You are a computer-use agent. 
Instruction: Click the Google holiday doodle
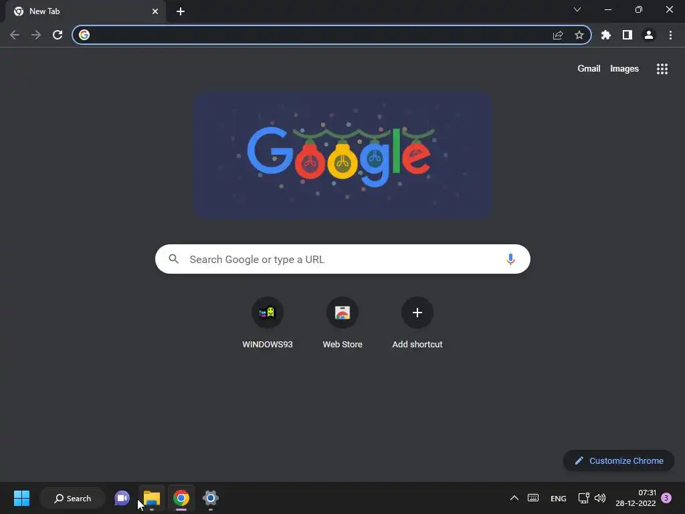tap(343, 155)
